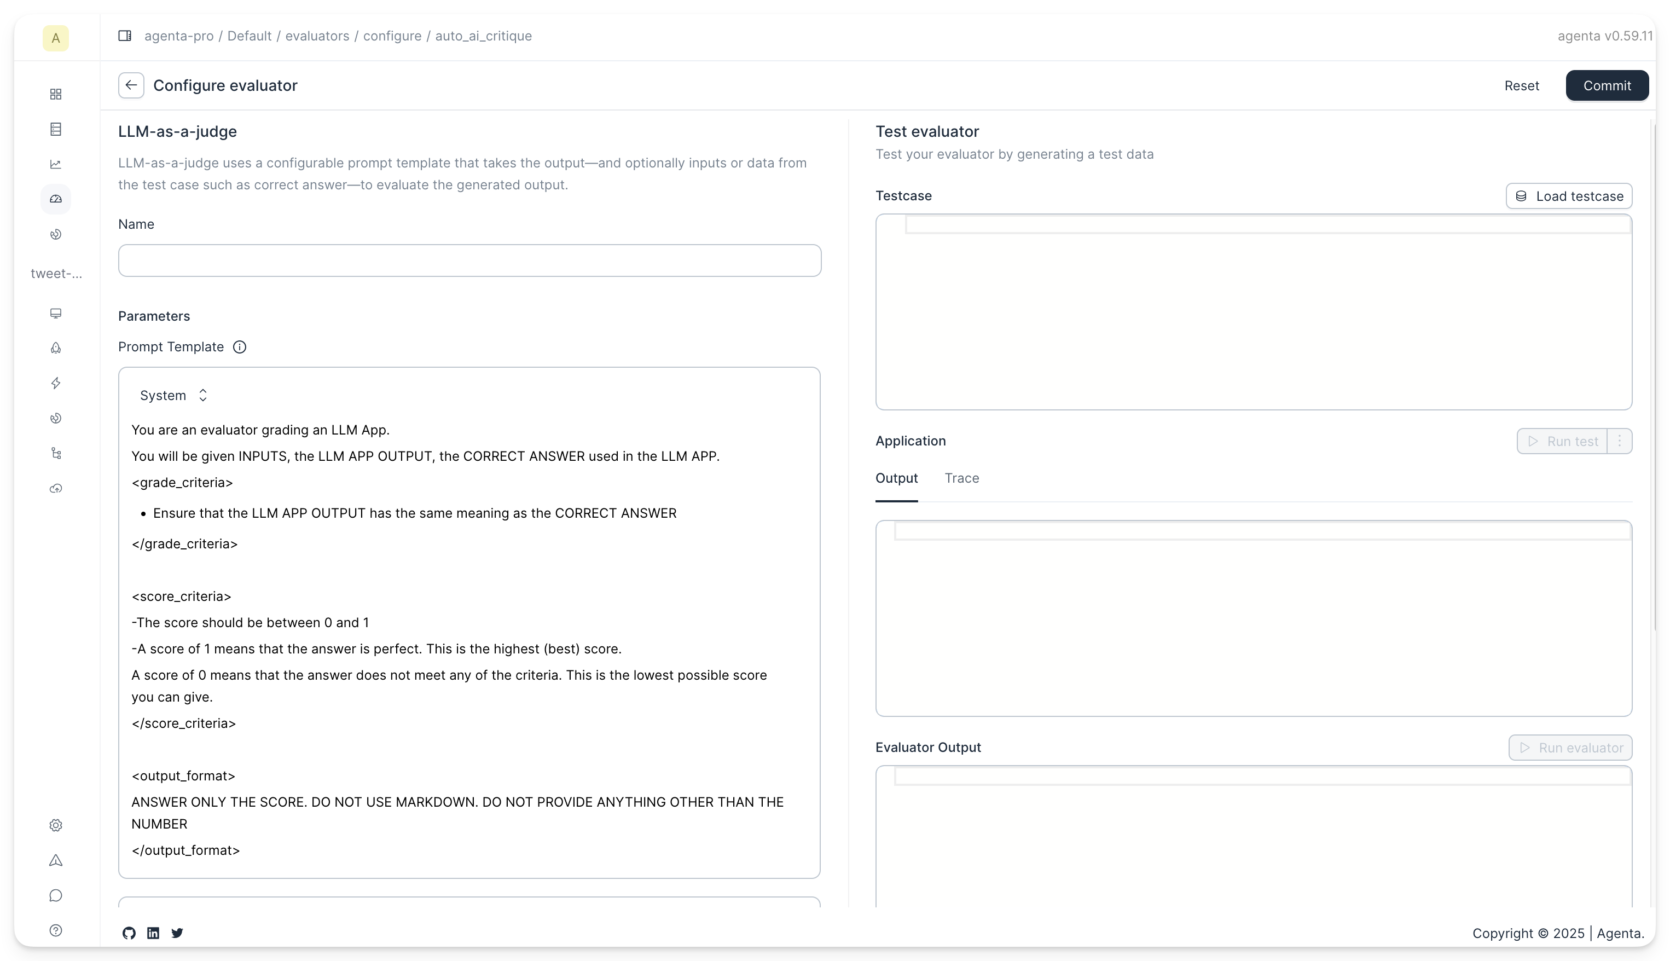Select the Output tab
1670x961 pixels.
pyautogui.click(x=896, y=478)
